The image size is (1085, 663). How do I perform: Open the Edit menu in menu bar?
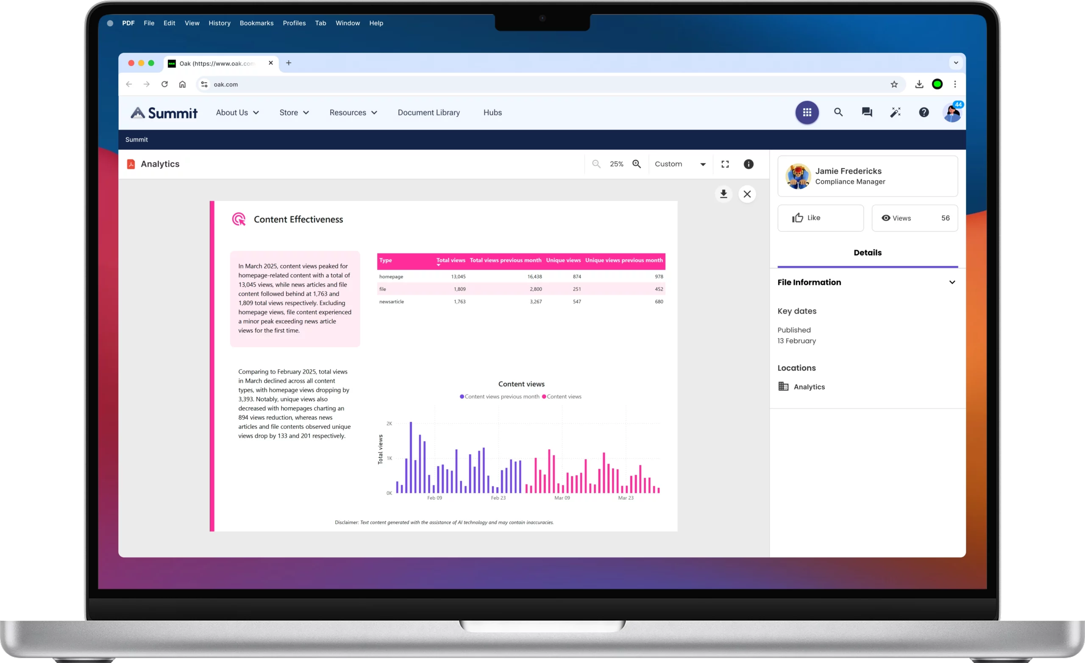(169, 23)
